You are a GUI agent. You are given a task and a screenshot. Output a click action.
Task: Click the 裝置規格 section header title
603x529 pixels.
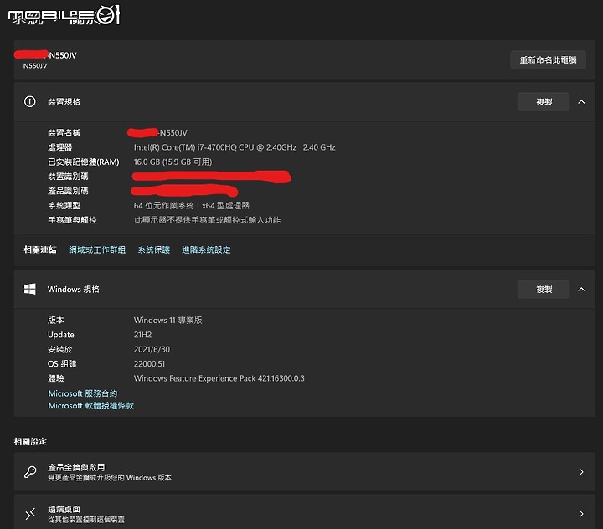(64, 102)
